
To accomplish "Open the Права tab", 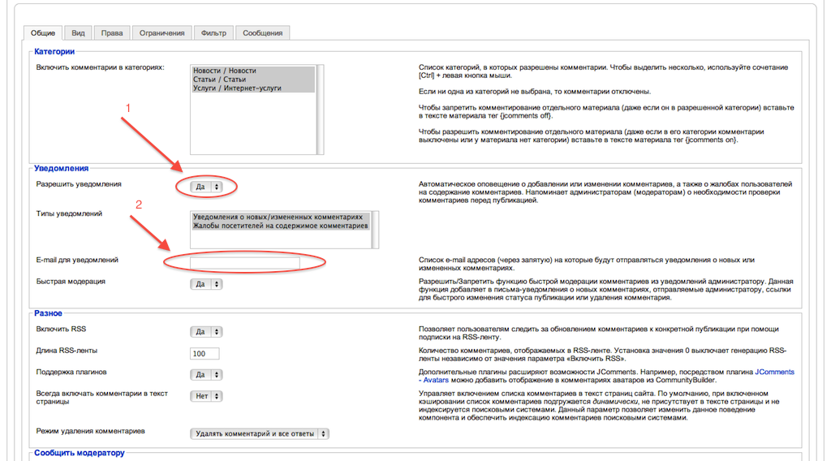I will (112, 33).
